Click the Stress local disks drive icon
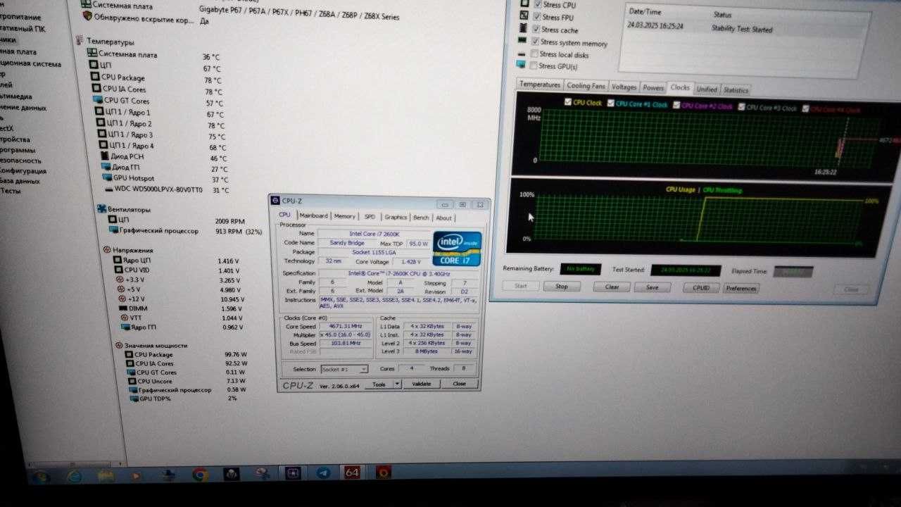901x507 pixels. click(x=522, y=54)
